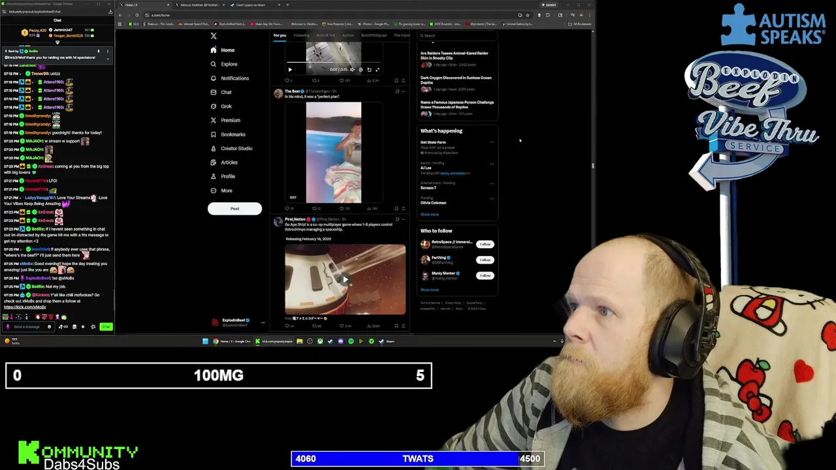Screen dimensions: 836x470
Task: Open Profile in the X sidebar
Action: click(x=222, y=176)
